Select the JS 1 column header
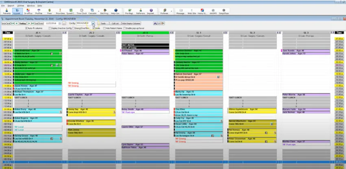346x169 pixels. click(x=38, y=33)
